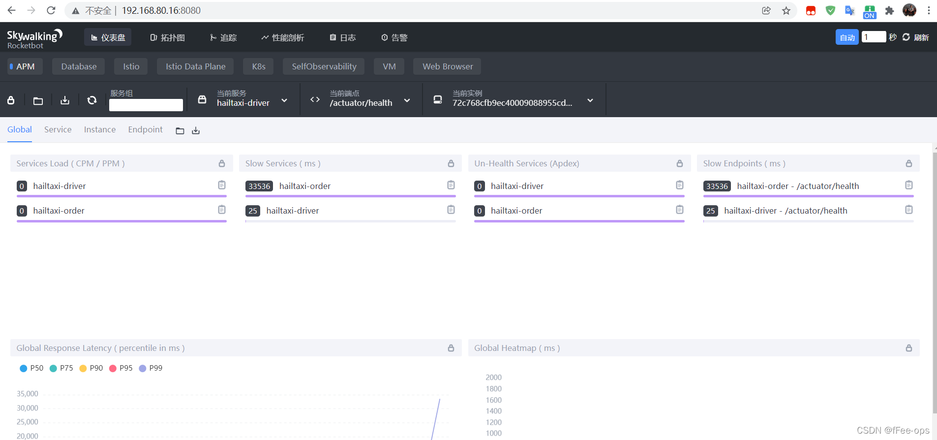Open the Google Translate extension icon
This screenshot has height=440, width=937.
pos(849,10)
